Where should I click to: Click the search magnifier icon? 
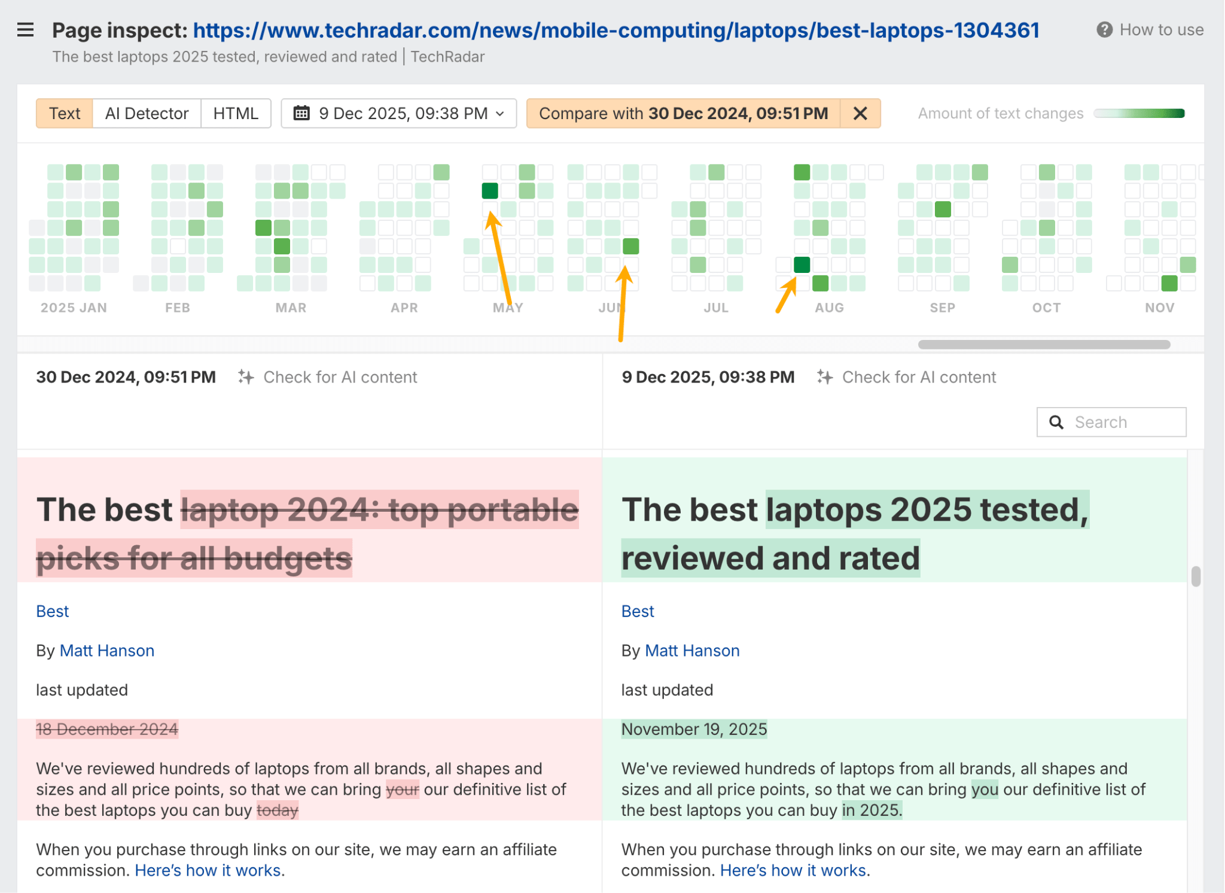point(1056,422)
